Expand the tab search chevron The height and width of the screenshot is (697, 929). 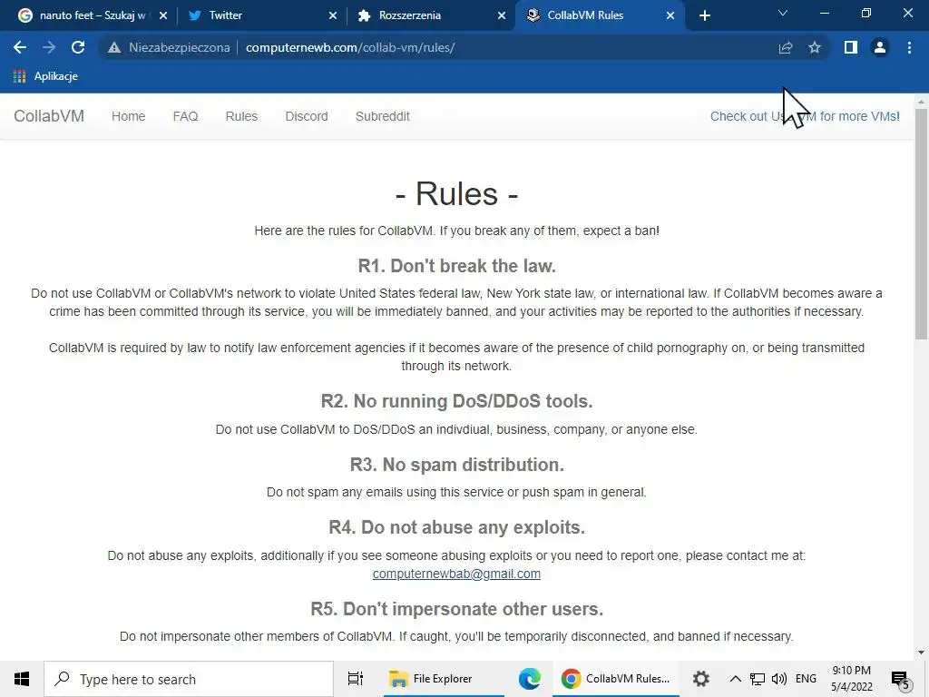pyautogui.click(x=783, y=13)
